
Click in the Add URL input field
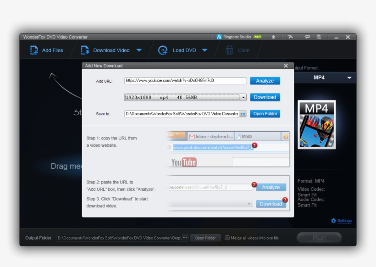(x=185, y=81)
